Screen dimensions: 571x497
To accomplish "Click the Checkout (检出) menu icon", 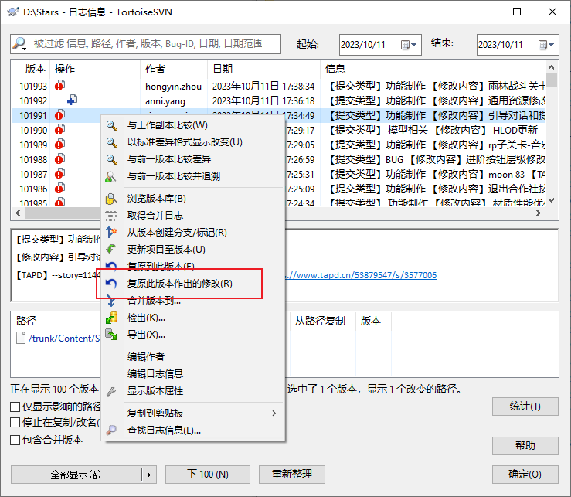I will (112, 318).
